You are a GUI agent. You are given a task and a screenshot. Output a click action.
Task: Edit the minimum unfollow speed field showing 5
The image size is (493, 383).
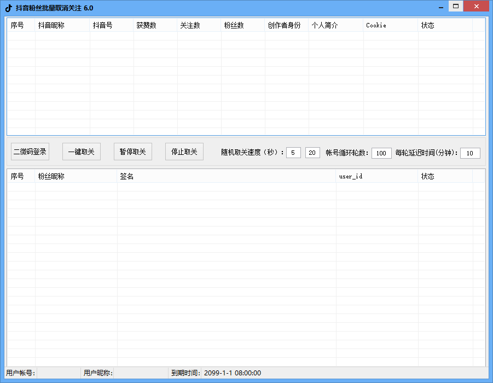pyautogui.click(x=293, y=153)
